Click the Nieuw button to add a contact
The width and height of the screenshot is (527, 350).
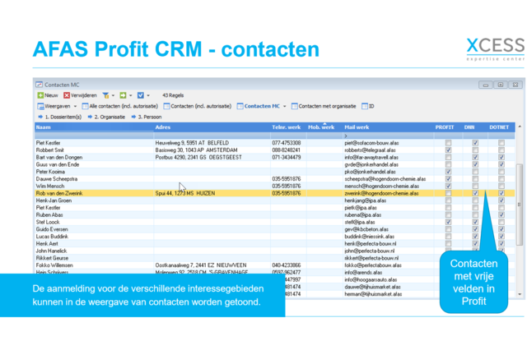pos(48,95)
